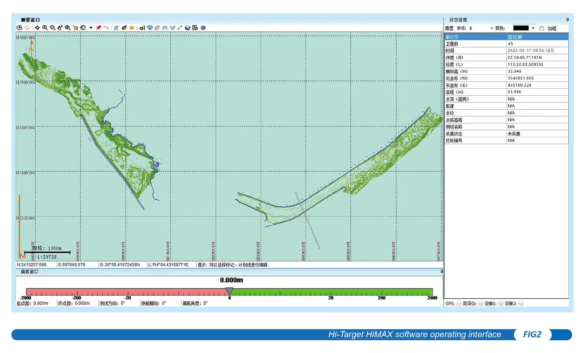Open the 字体 font size dropdown

[x=492, y=28]
